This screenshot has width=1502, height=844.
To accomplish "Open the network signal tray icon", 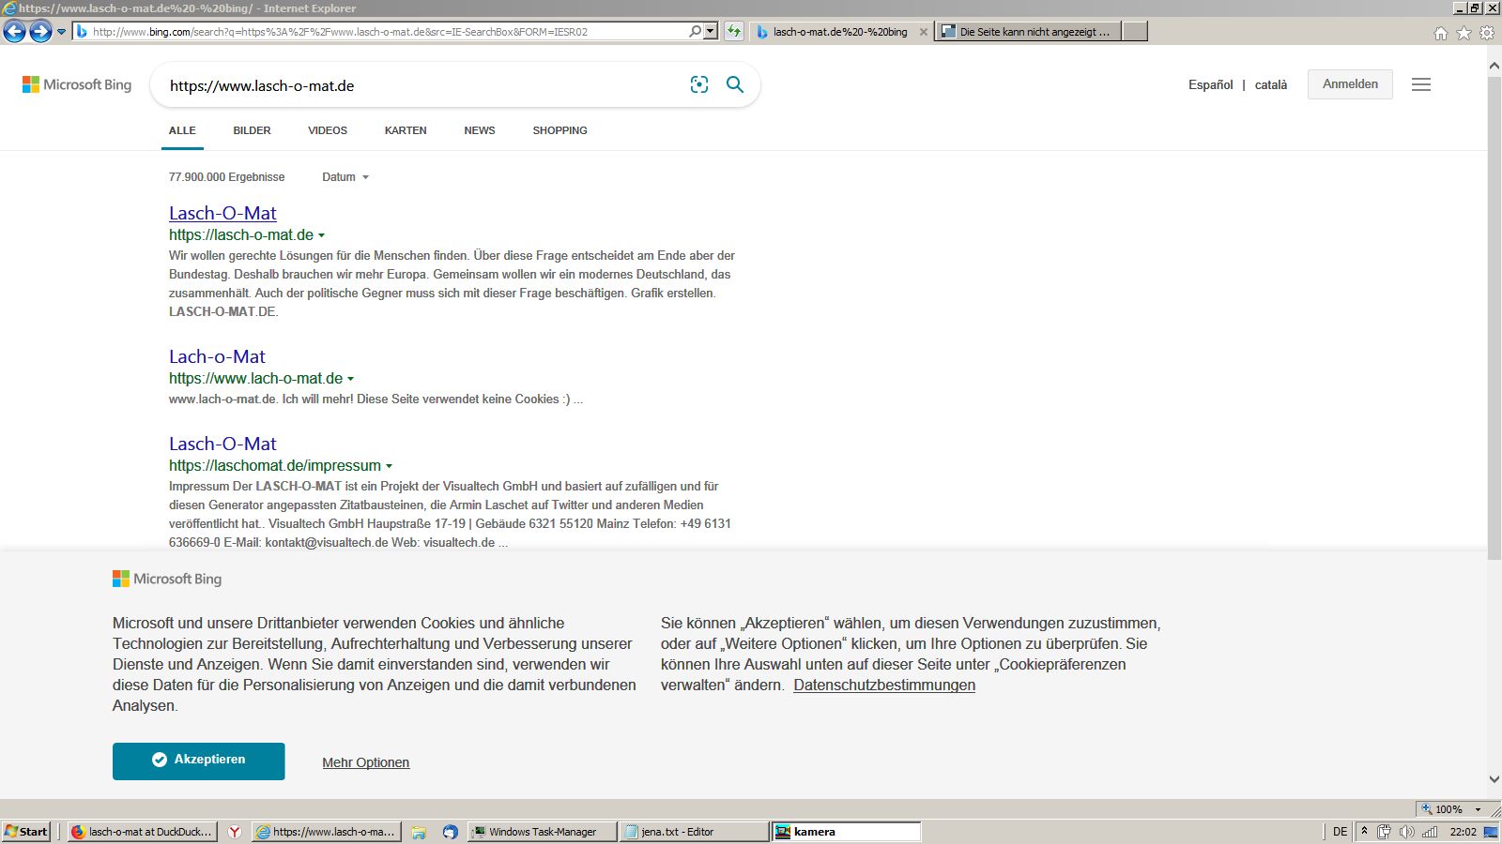I will click(x=1430, y=832).
